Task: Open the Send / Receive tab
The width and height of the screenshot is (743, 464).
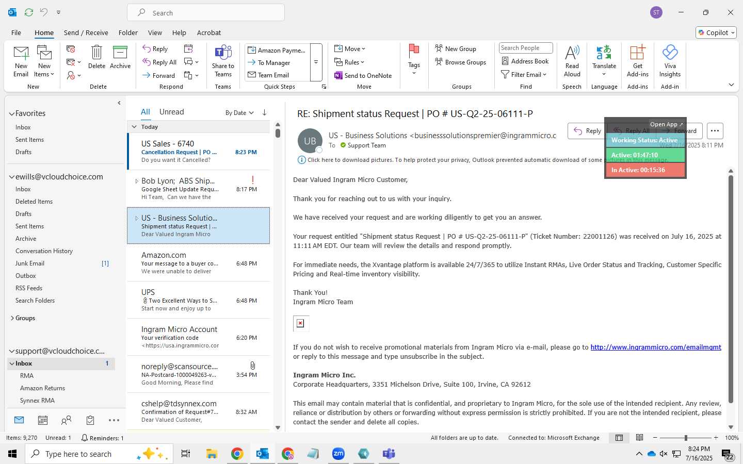Action: (86, 32)
